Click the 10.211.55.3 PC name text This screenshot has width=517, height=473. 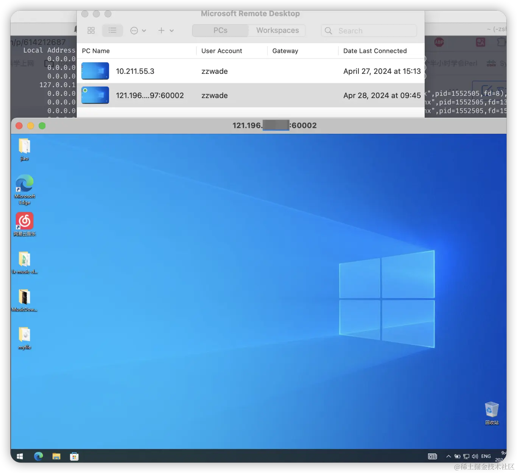[x=135, y=71]
